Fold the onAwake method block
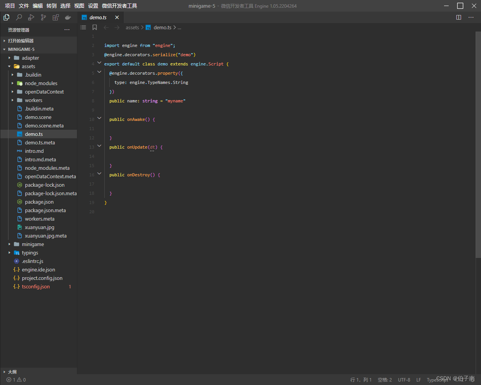Screen dimensions: 481x385 pyautogui.click(x=99, y=118)
